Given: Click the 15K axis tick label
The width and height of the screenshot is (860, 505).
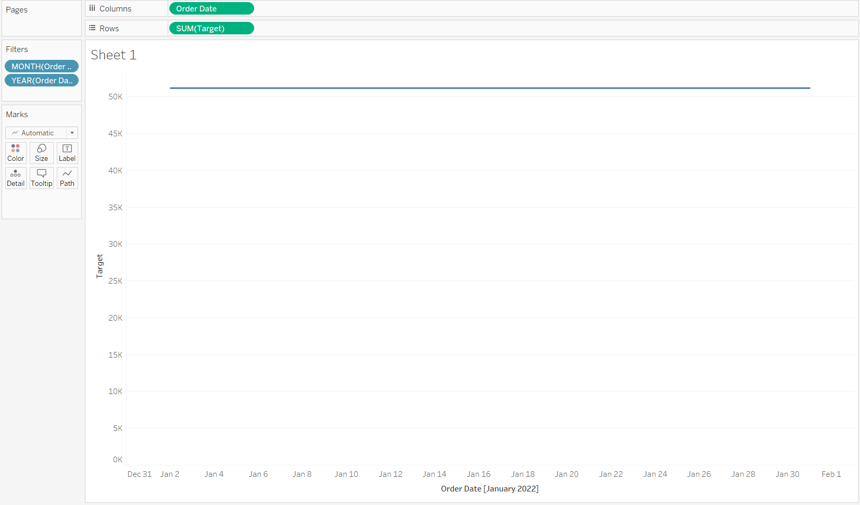Looking at the screenshot, I should (116, 355).
